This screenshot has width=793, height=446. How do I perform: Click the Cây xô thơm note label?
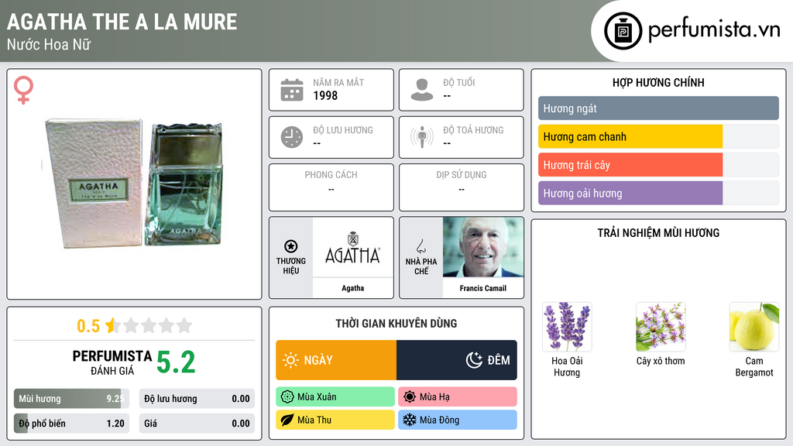(661, 361)
